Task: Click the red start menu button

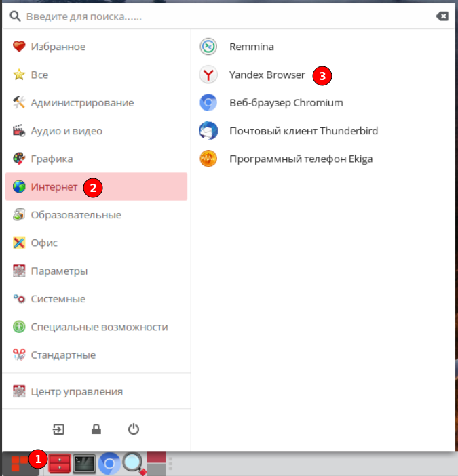Action: pos(19,464)
